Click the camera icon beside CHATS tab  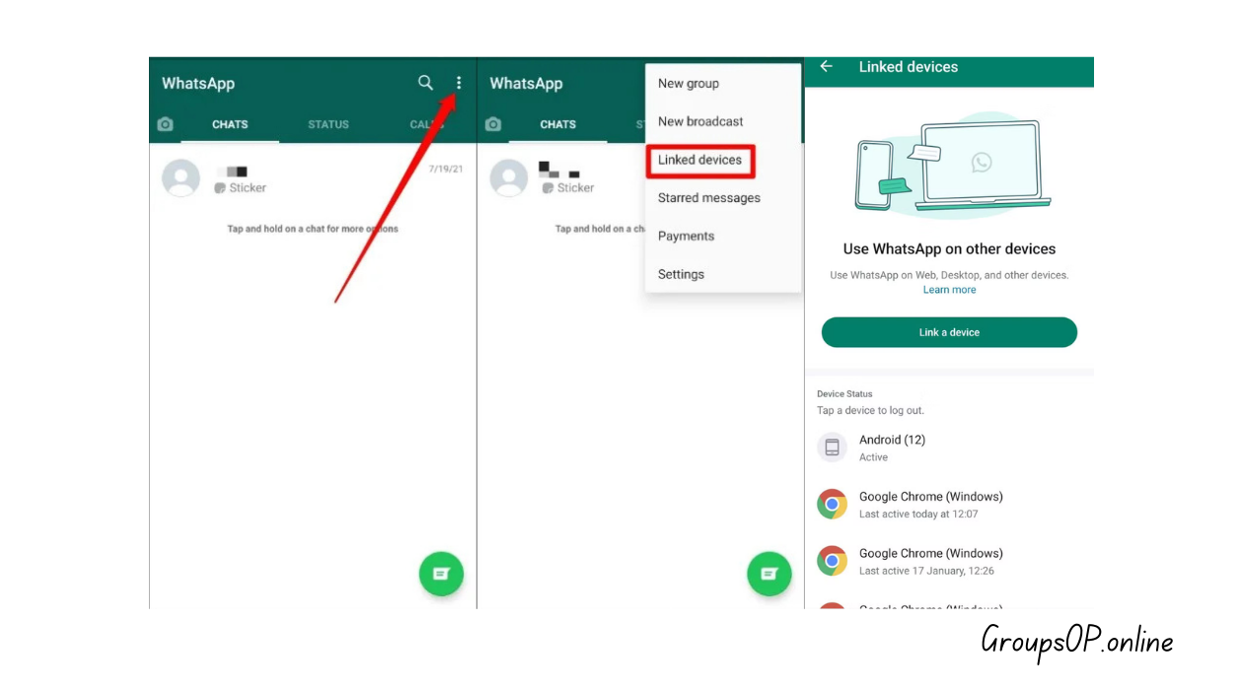click(165, 124)
